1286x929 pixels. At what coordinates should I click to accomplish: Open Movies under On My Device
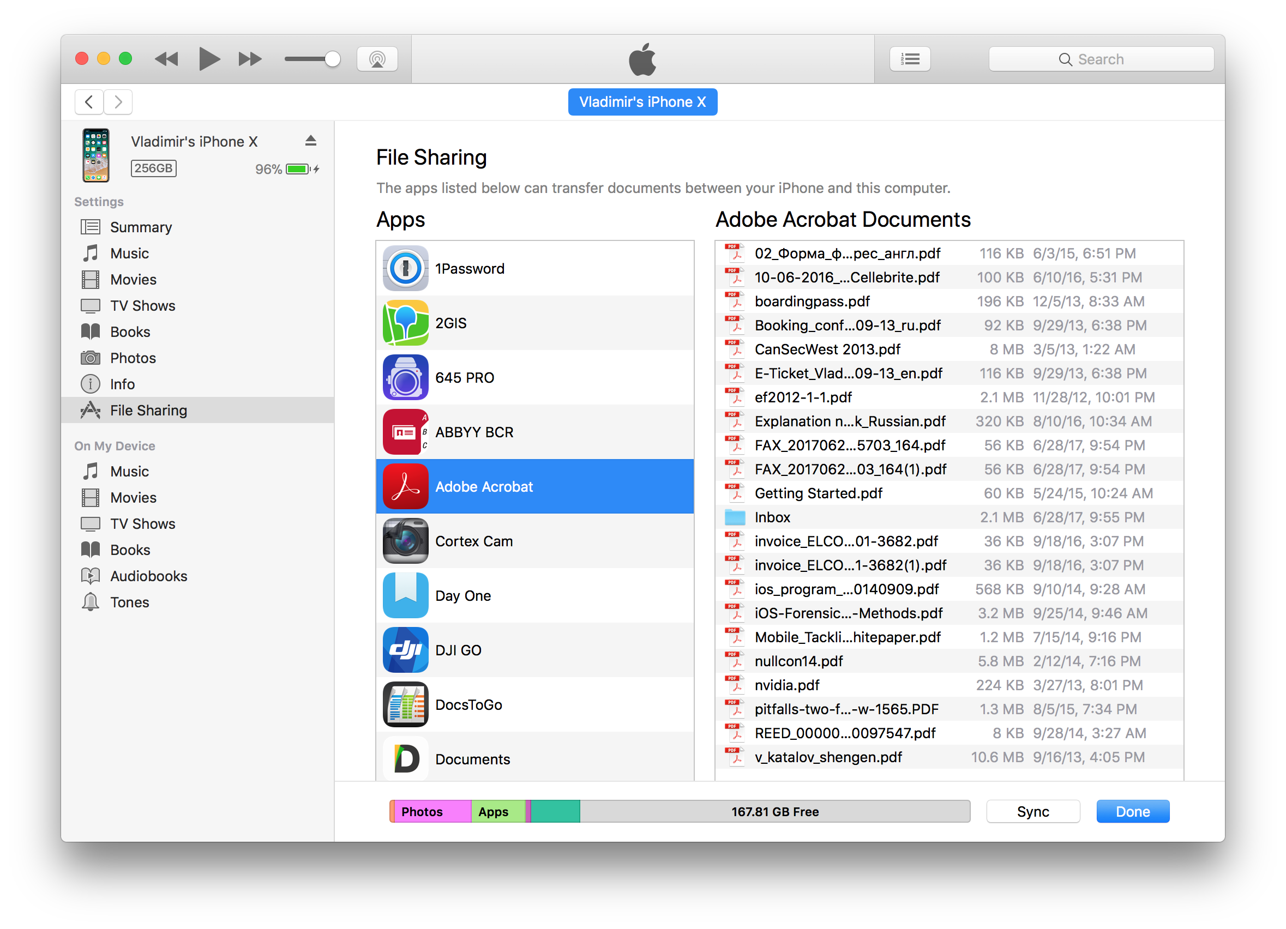click(197, 497)
